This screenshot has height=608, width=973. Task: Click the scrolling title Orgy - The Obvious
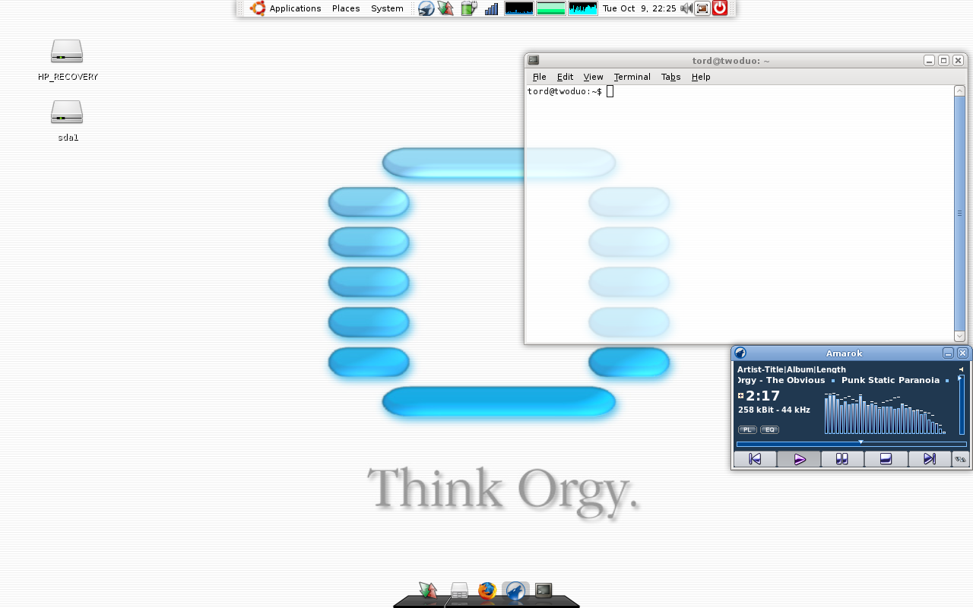coord(781,380)
